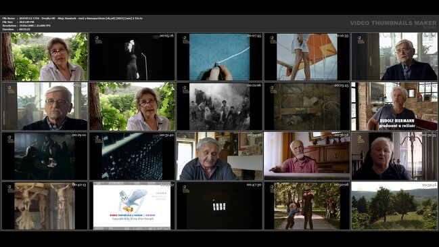
Task: Open the thumbnail stamped 00:05:16
Action: coord(132,57)
